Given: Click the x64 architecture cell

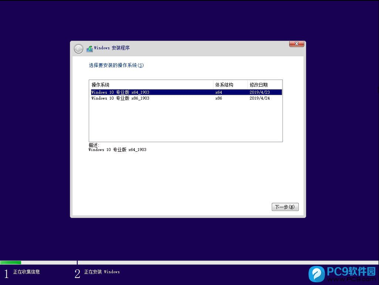Looking at the screenshot, I should pos(219,92).
